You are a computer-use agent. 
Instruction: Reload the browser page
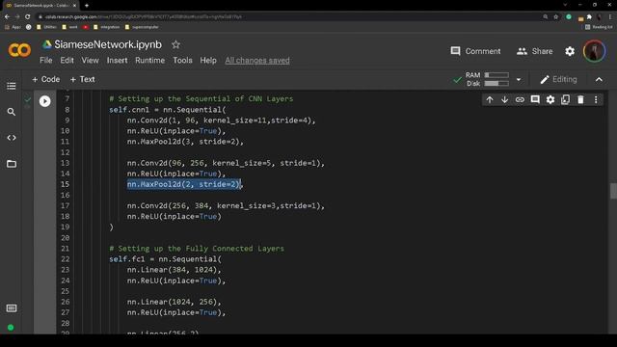(28, 17)
